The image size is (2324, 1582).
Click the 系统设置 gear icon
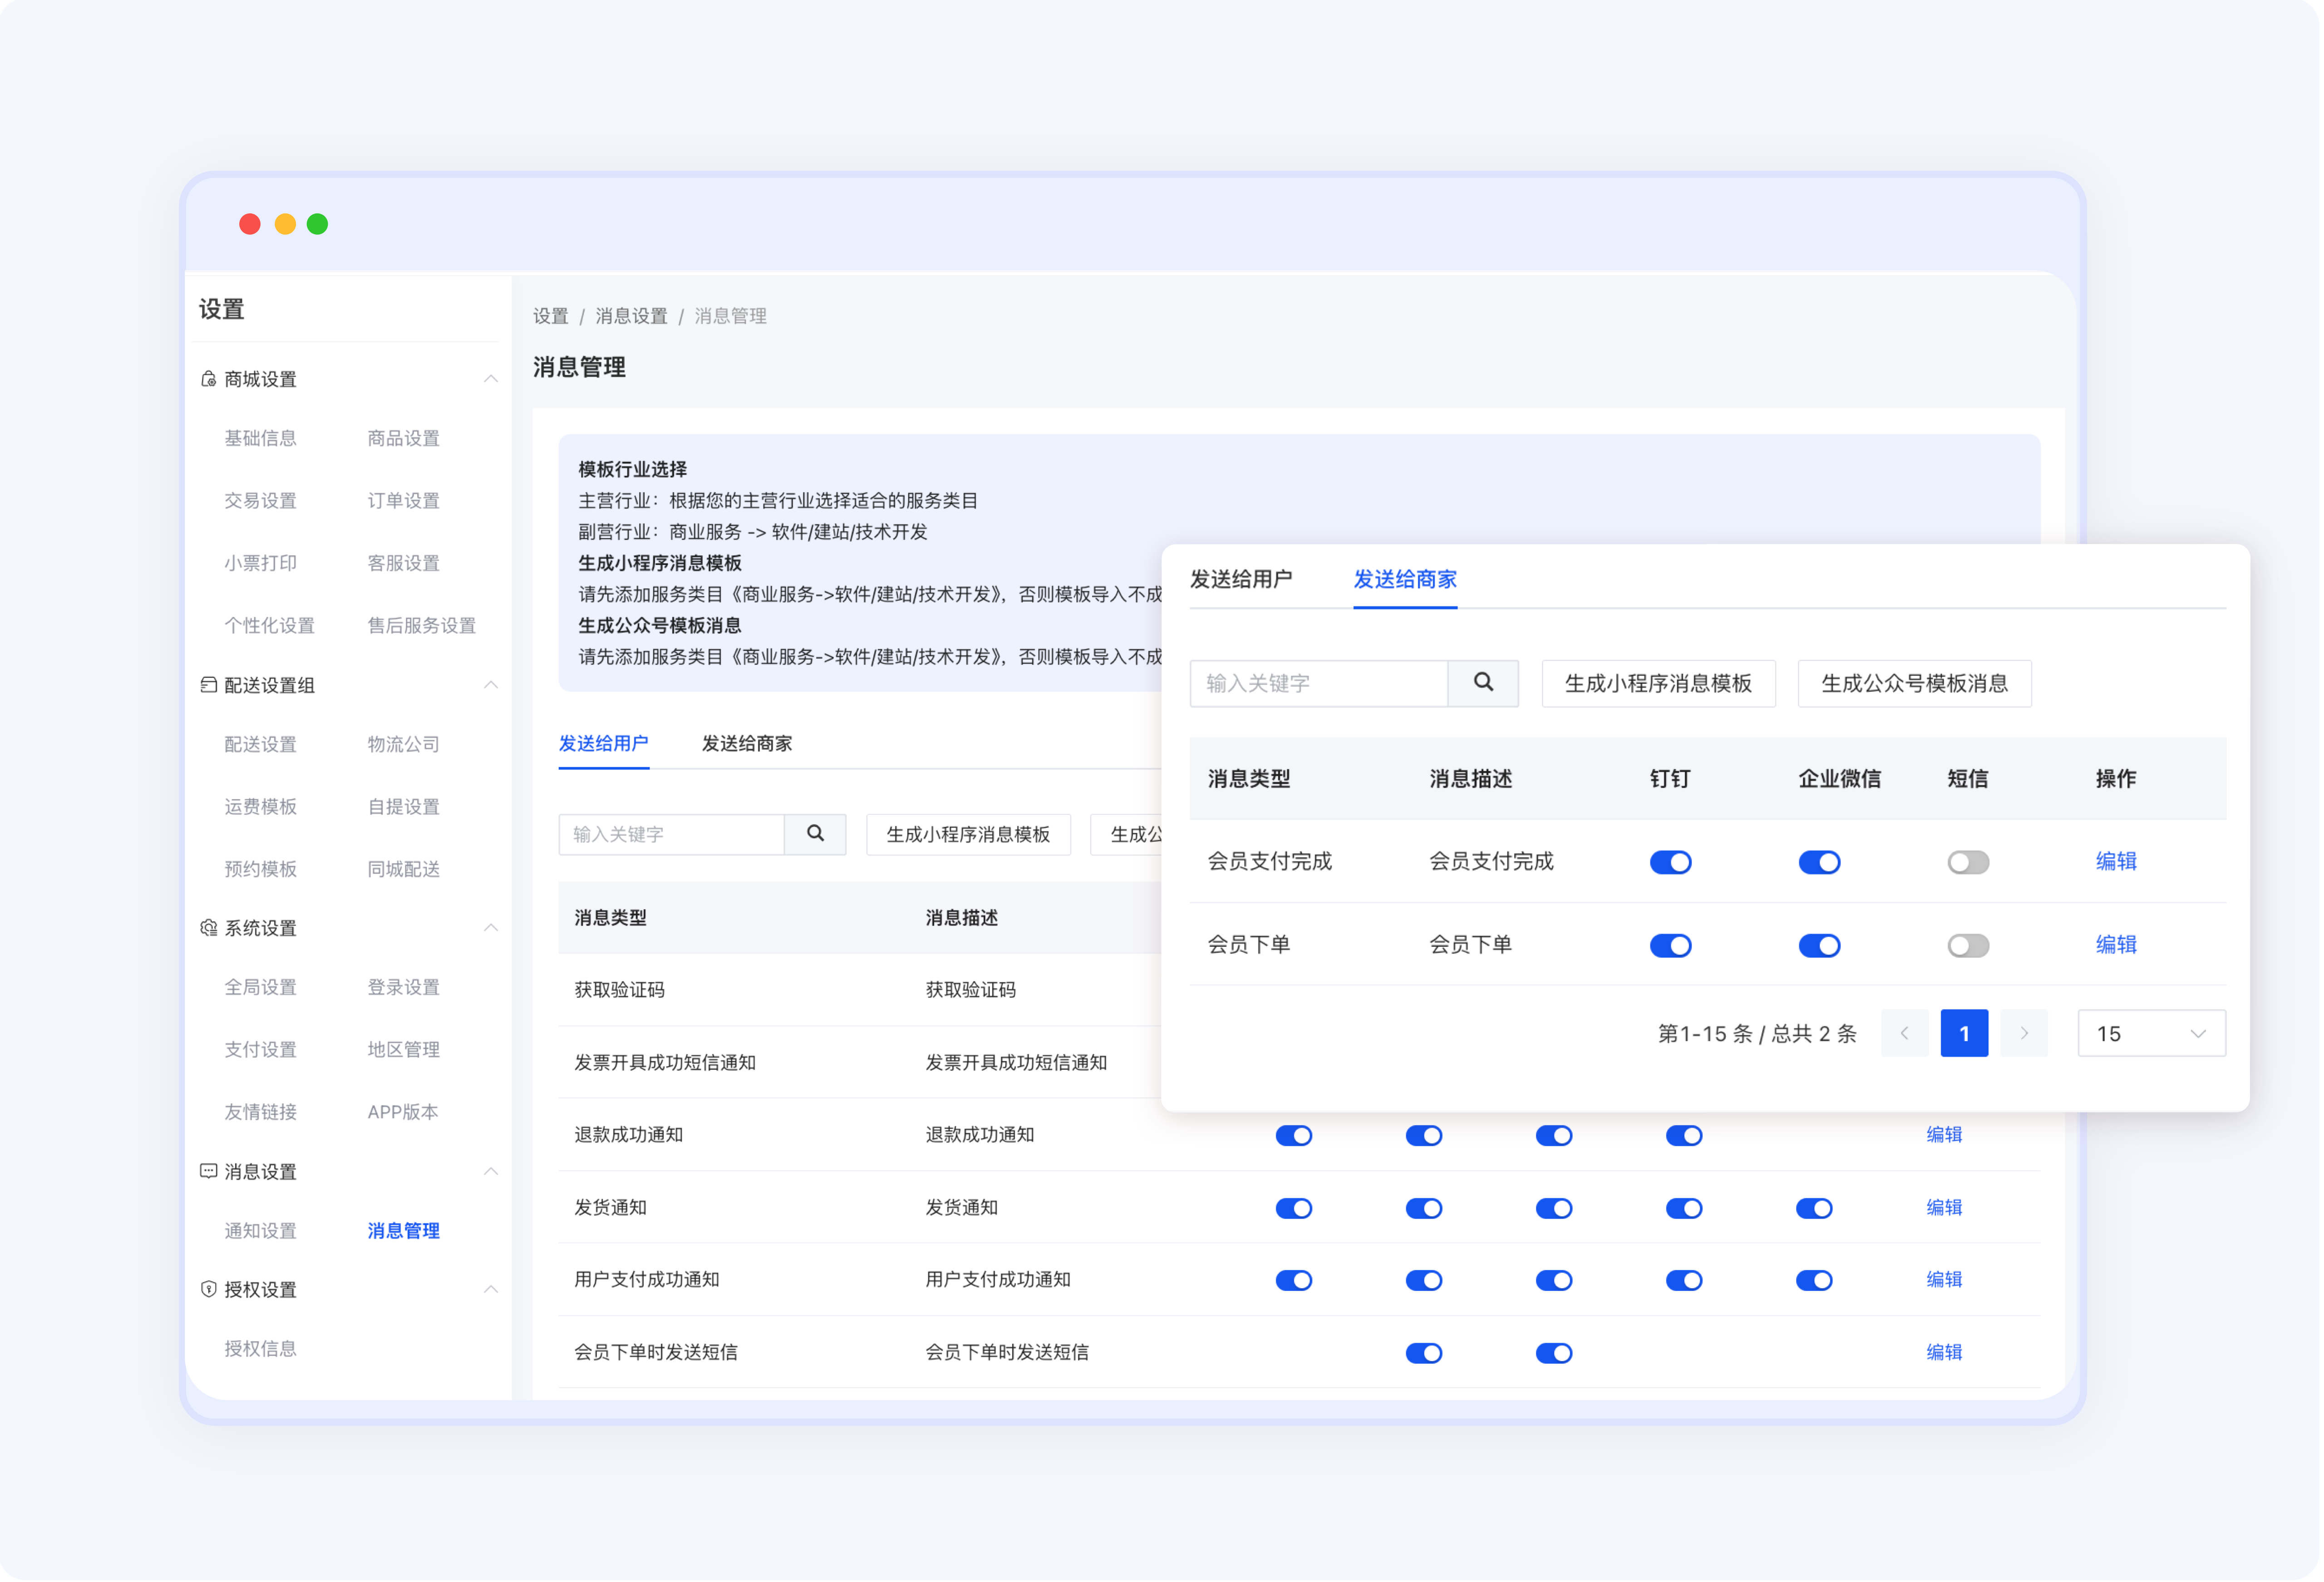(x=208, y=929)
